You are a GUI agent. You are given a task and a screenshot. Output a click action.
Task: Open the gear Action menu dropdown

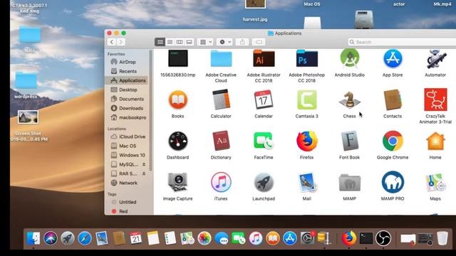tap(224, 42)
